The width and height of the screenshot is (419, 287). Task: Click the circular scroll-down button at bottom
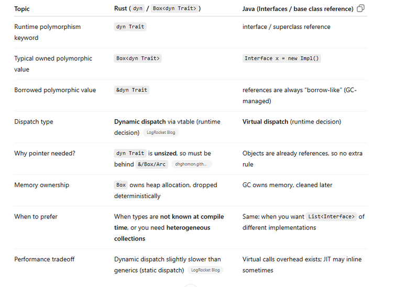coord(191,285)
